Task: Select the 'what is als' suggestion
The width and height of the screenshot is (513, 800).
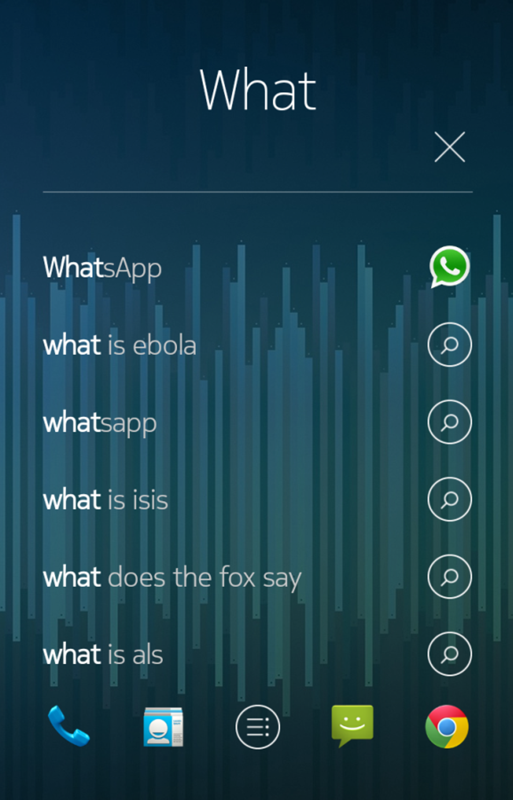Action: [103, 655]
